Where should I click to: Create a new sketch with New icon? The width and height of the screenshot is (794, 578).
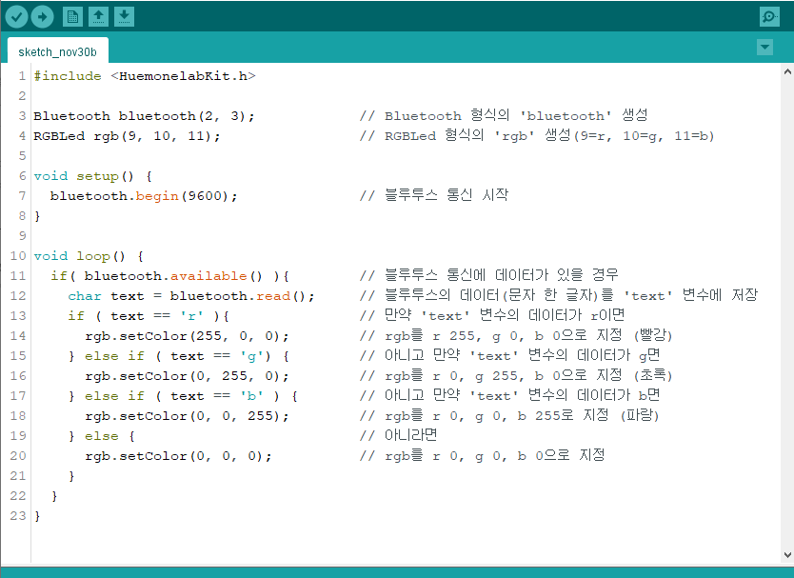[72, 17]
